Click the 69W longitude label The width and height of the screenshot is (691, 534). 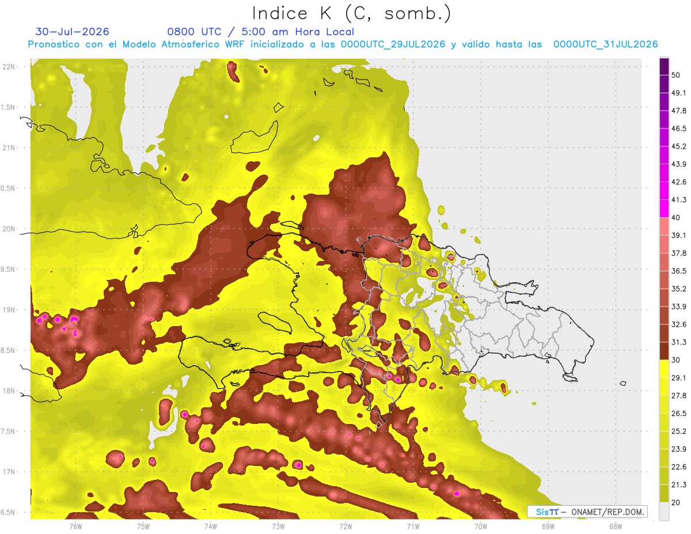point(548,526)
